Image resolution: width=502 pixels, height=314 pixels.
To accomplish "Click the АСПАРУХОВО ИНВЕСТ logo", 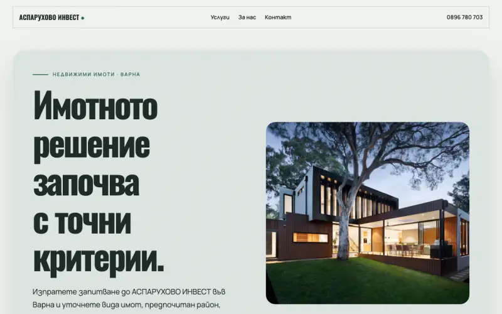I will [x=51, y=18].
